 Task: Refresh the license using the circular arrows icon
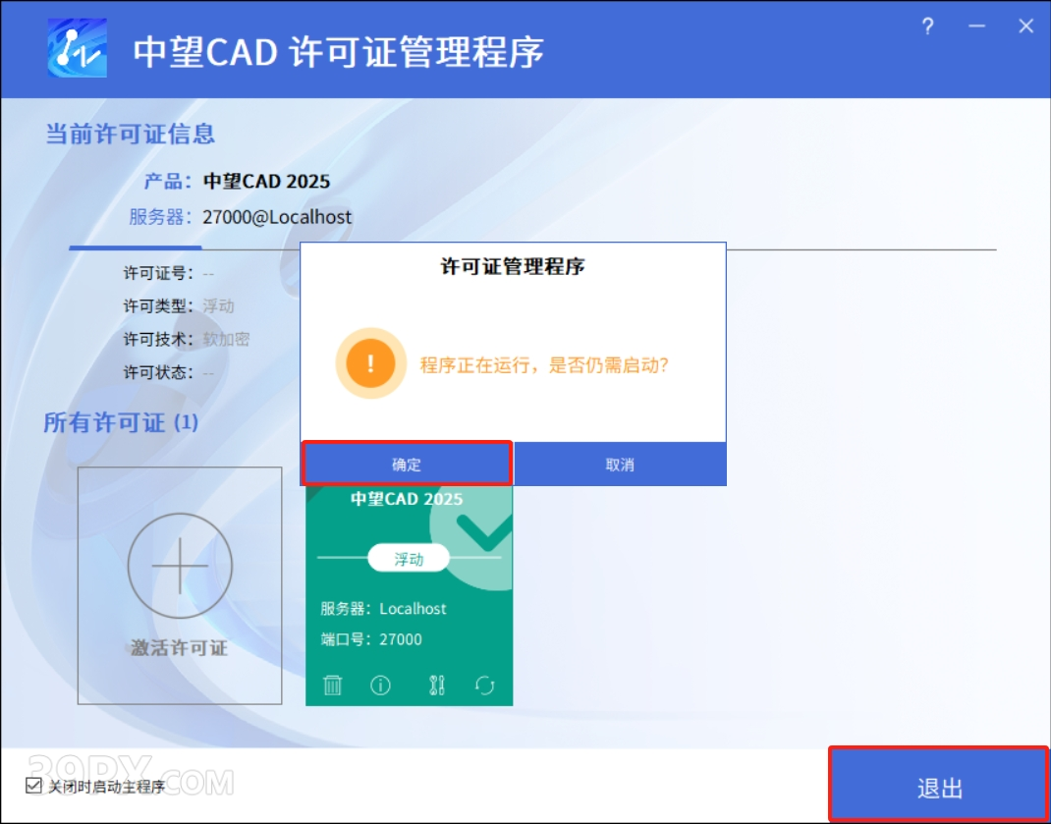(x=484, y=686)
